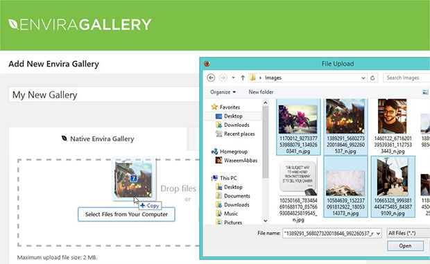Click the Envira Gallery logo

80,25
